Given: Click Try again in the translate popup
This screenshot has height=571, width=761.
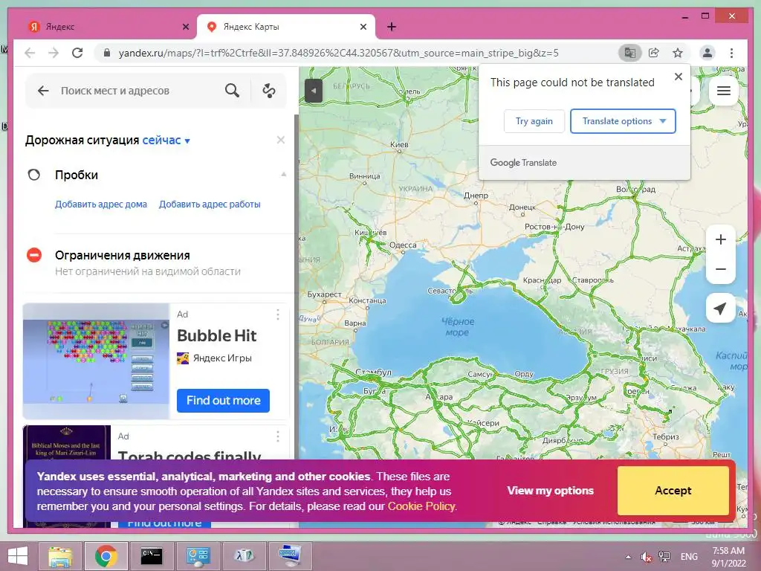Looking at the screenshot, I should click(x=534, y=121).
